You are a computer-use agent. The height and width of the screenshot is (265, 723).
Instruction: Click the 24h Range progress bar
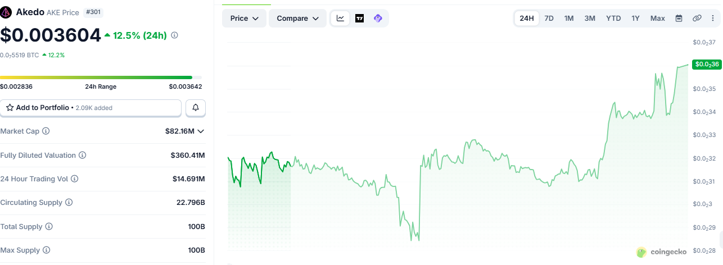[x=101, y=77]
